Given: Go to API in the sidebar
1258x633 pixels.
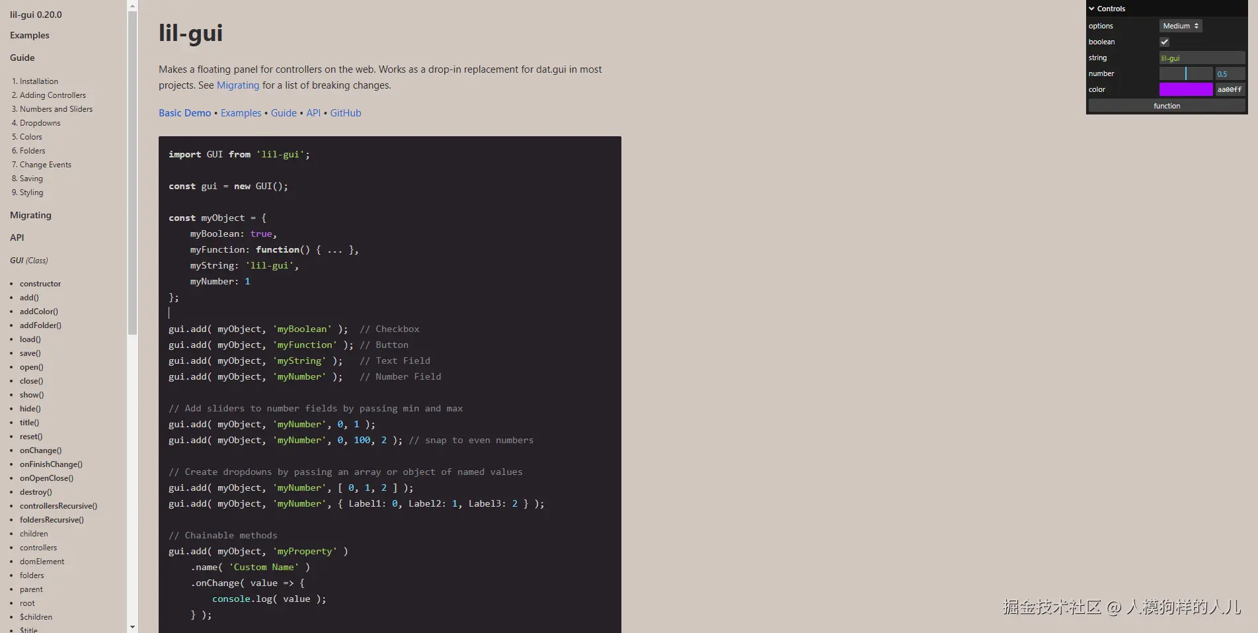Looking at the screenshot, I should coord(17,238).
